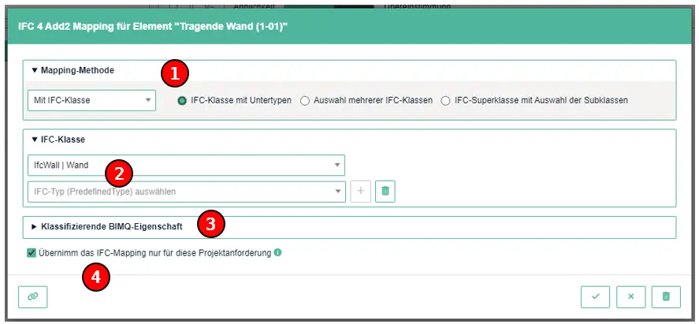Collapse the "IFC-Klasse" section header

(x=58, y=140)
